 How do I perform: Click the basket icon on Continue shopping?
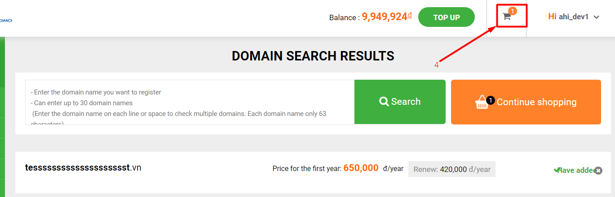[482, 103]
